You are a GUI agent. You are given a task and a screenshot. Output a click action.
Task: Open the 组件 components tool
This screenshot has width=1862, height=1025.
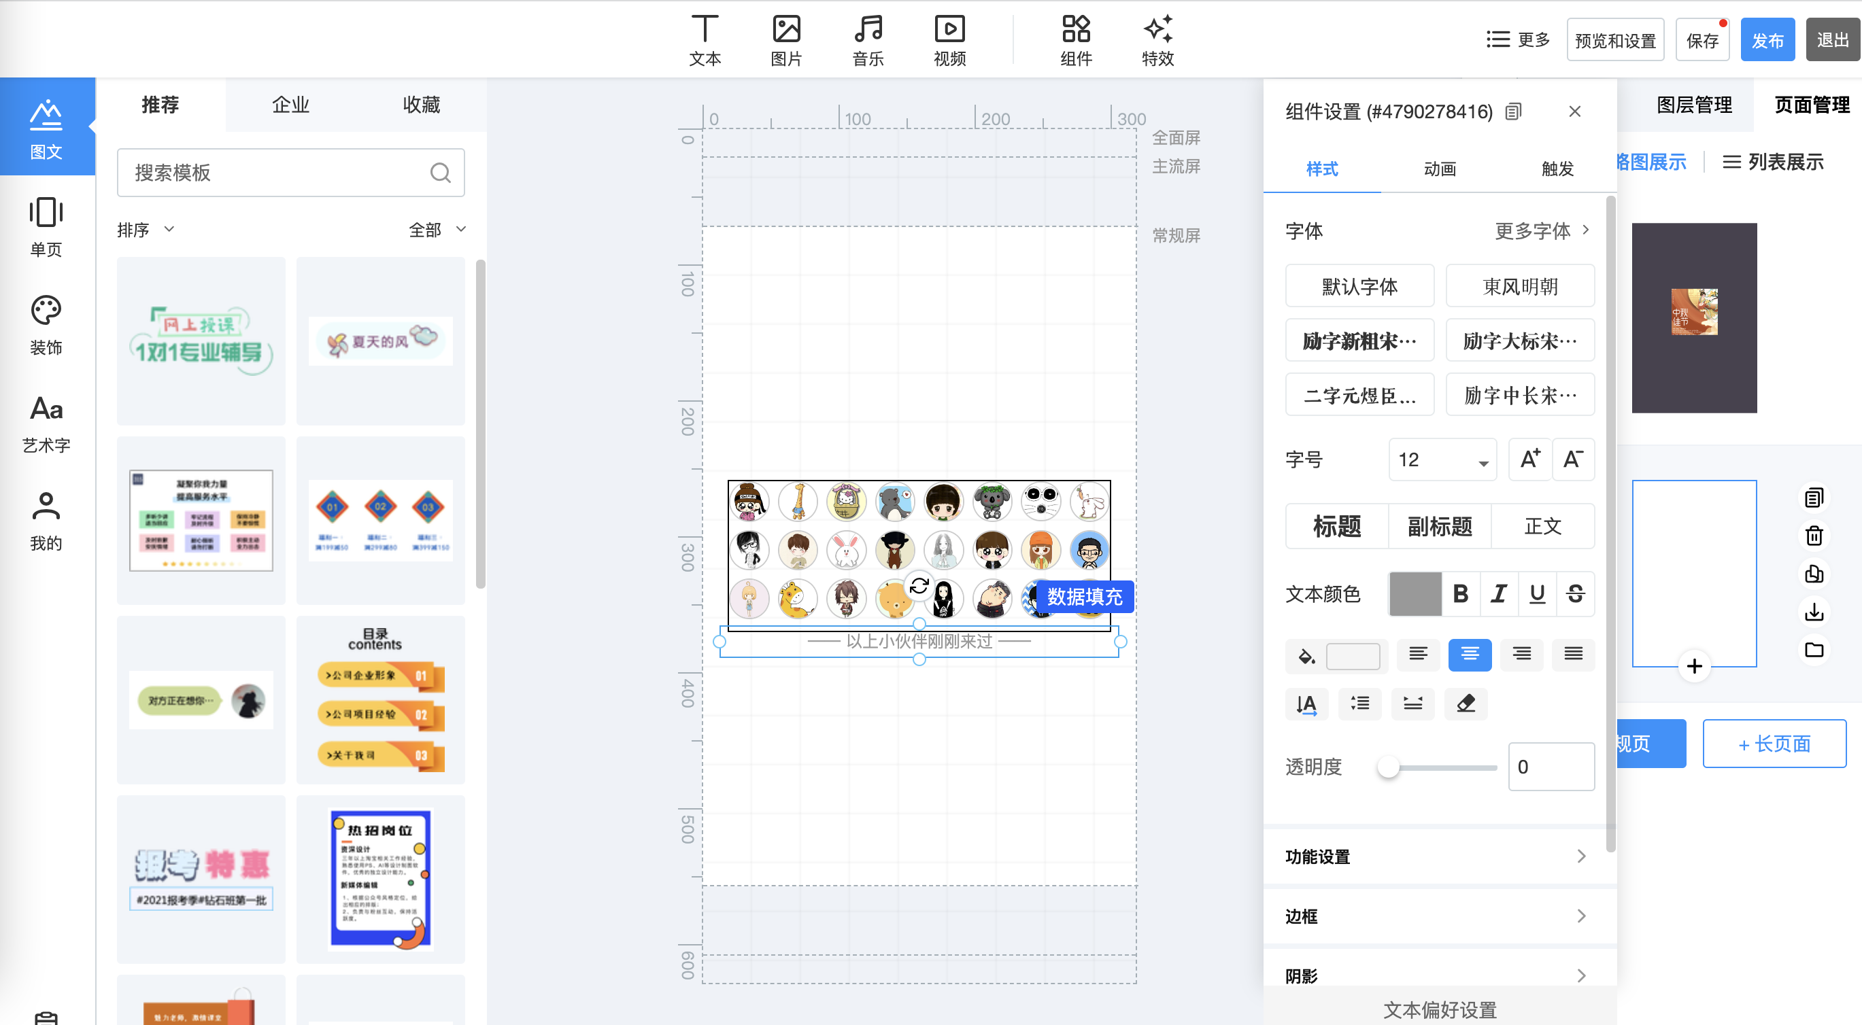(x=1076, y=41)
